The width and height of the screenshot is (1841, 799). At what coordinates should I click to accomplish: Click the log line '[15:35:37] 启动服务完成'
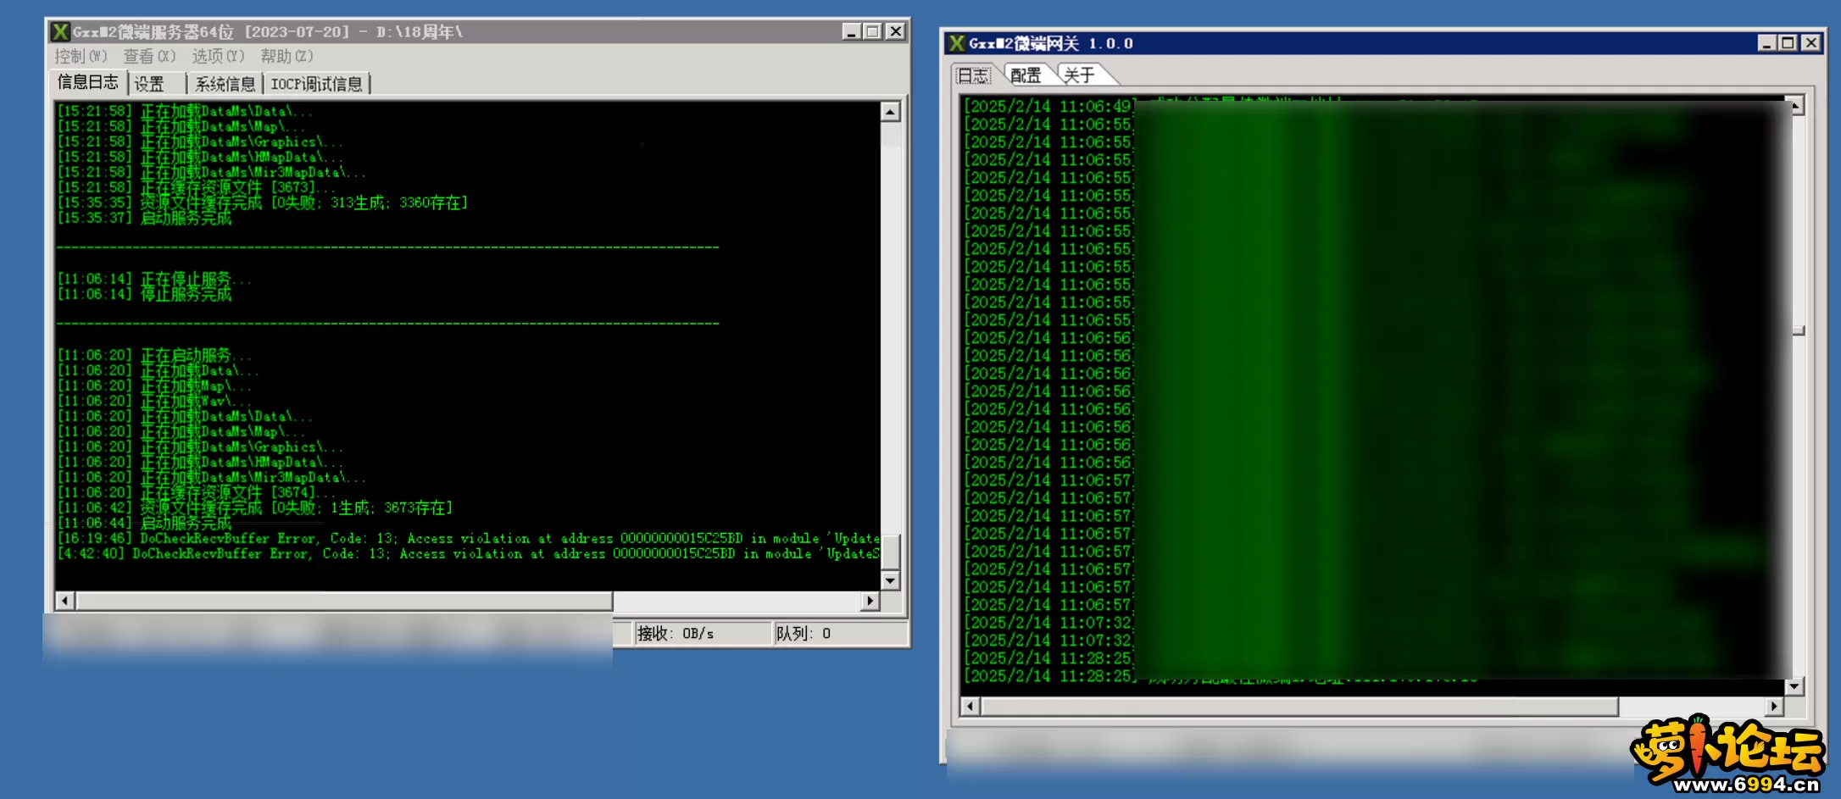pos(144,219)
